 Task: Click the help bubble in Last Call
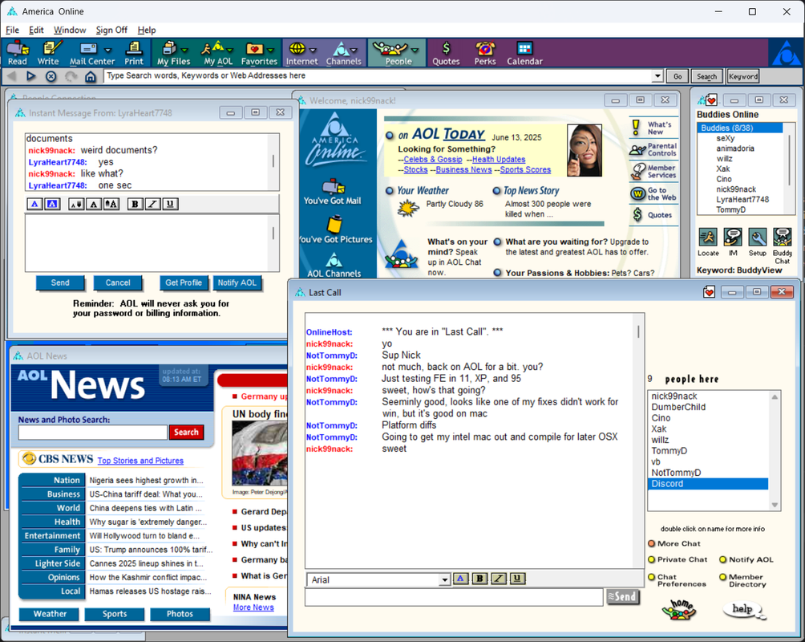click(743, 610)
